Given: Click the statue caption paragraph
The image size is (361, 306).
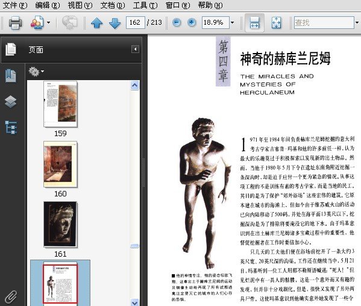Looking at the screenshot, I should pos(202,287).
